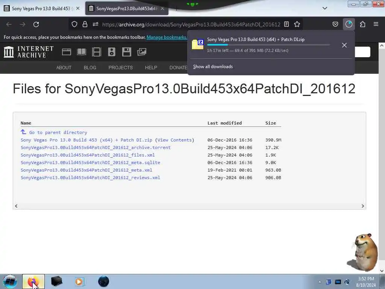This screenshot has height=289, width=385.
Task: Launch the media player taskbar icon
Action: coord(79,281)
